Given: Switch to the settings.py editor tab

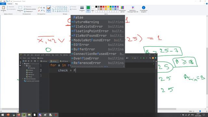Looking at the screenshot, I should [x=64, y=61].
